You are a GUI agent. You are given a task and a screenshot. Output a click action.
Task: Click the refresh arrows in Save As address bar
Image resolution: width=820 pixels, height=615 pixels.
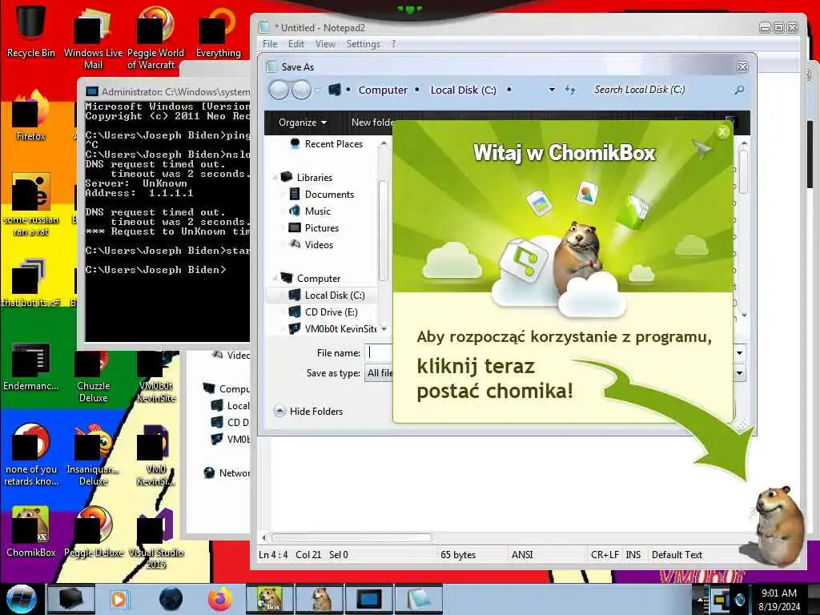[x=570, y=90]
